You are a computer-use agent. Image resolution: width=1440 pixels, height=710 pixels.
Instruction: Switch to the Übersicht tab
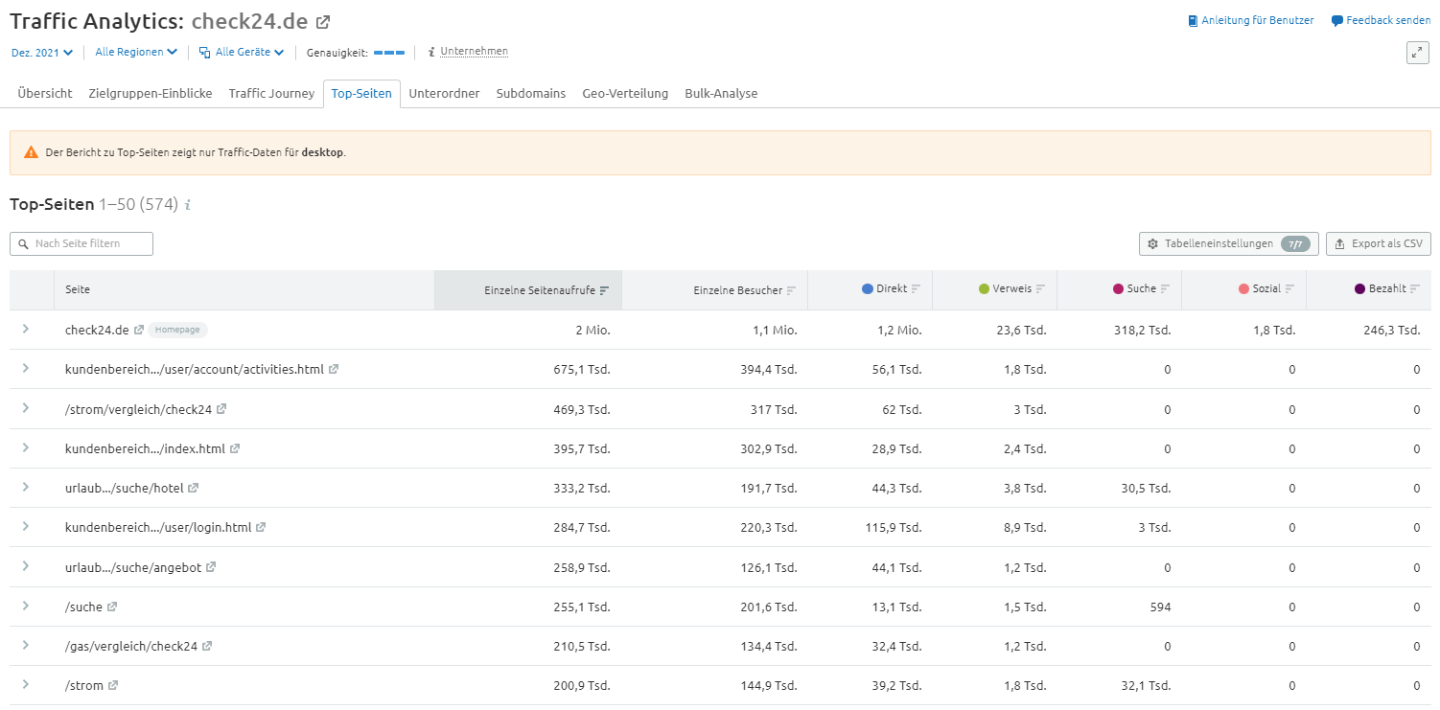pos(45,94)
